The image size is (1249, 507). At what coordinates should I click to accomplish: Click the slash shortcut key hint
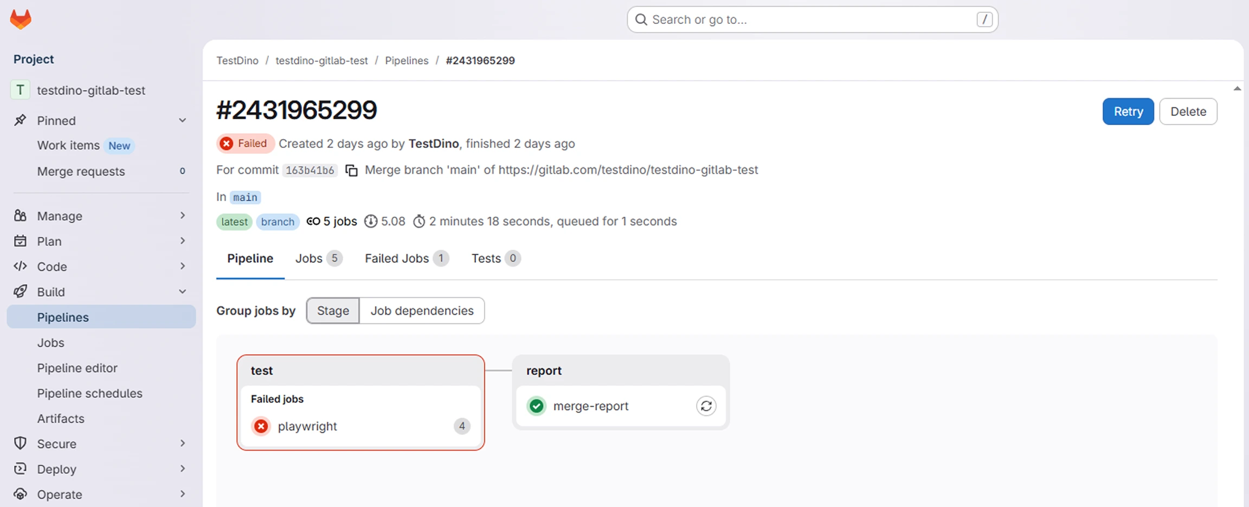tap(984, 19)
